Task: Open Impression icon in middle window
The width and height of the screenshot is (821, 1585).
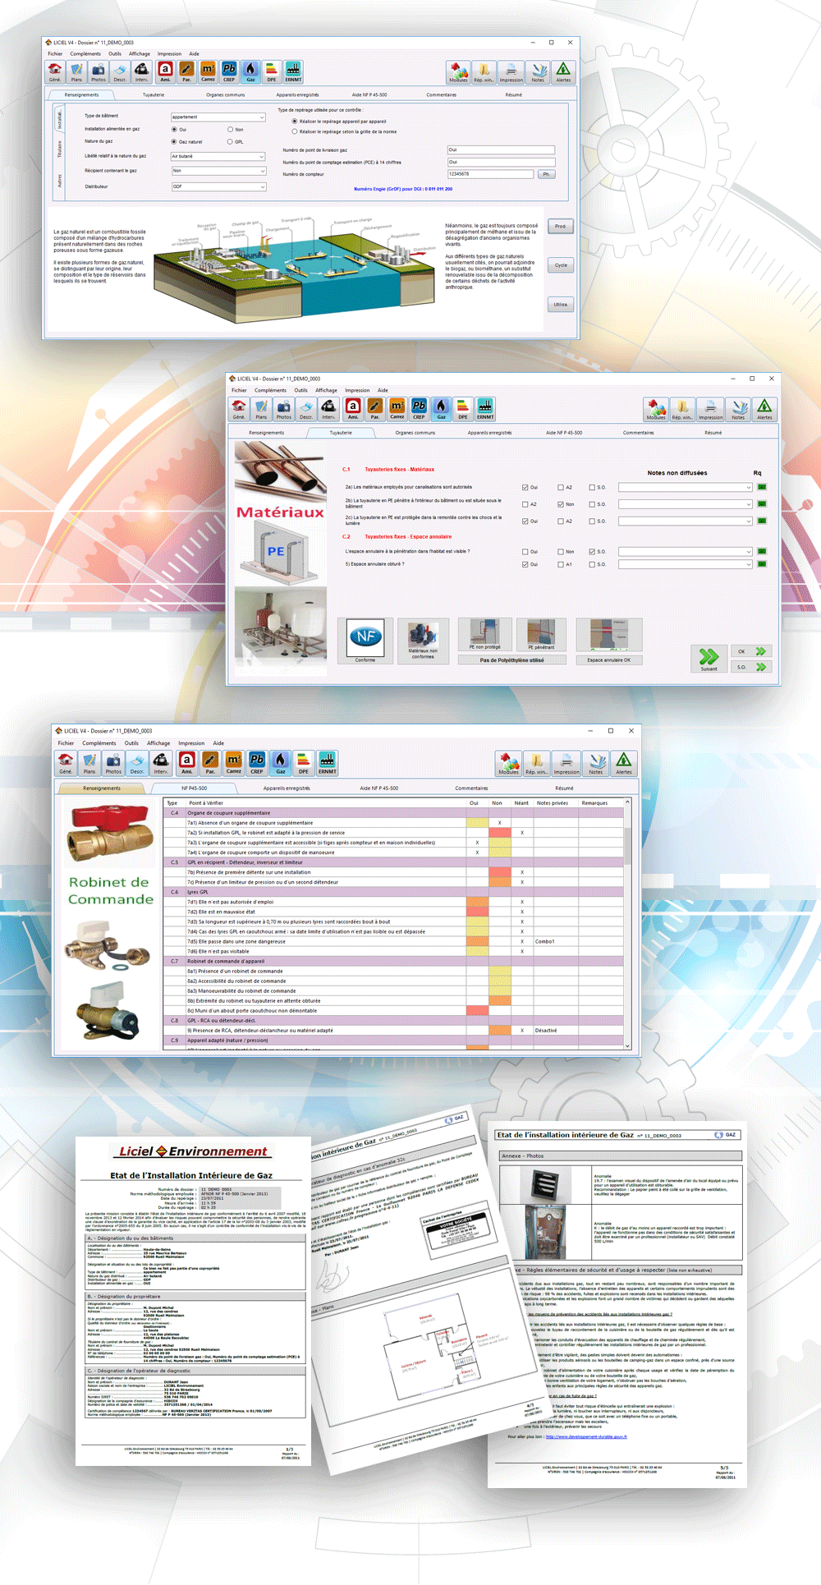Action: [710, 409]
